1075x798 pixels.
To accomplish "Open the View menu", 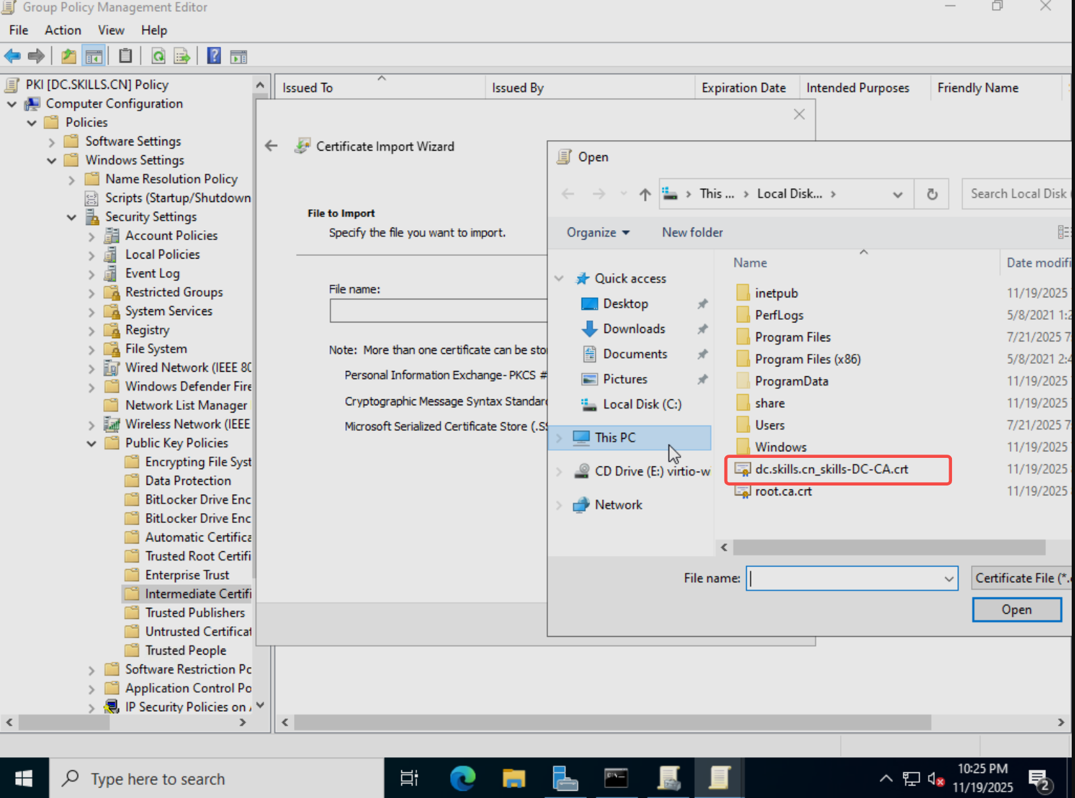I will (x=111, y=30).
